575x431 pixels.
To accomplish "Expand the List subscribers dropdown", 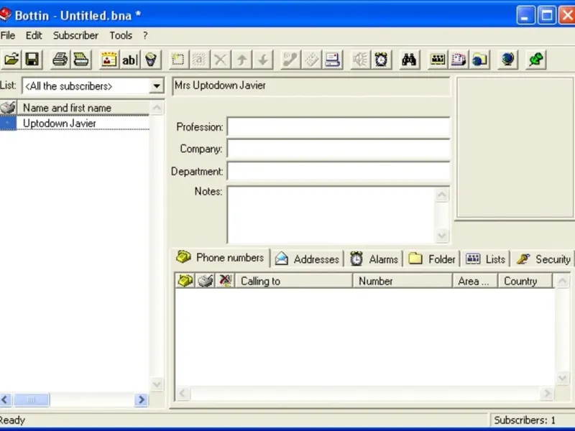I will point(157,86).
